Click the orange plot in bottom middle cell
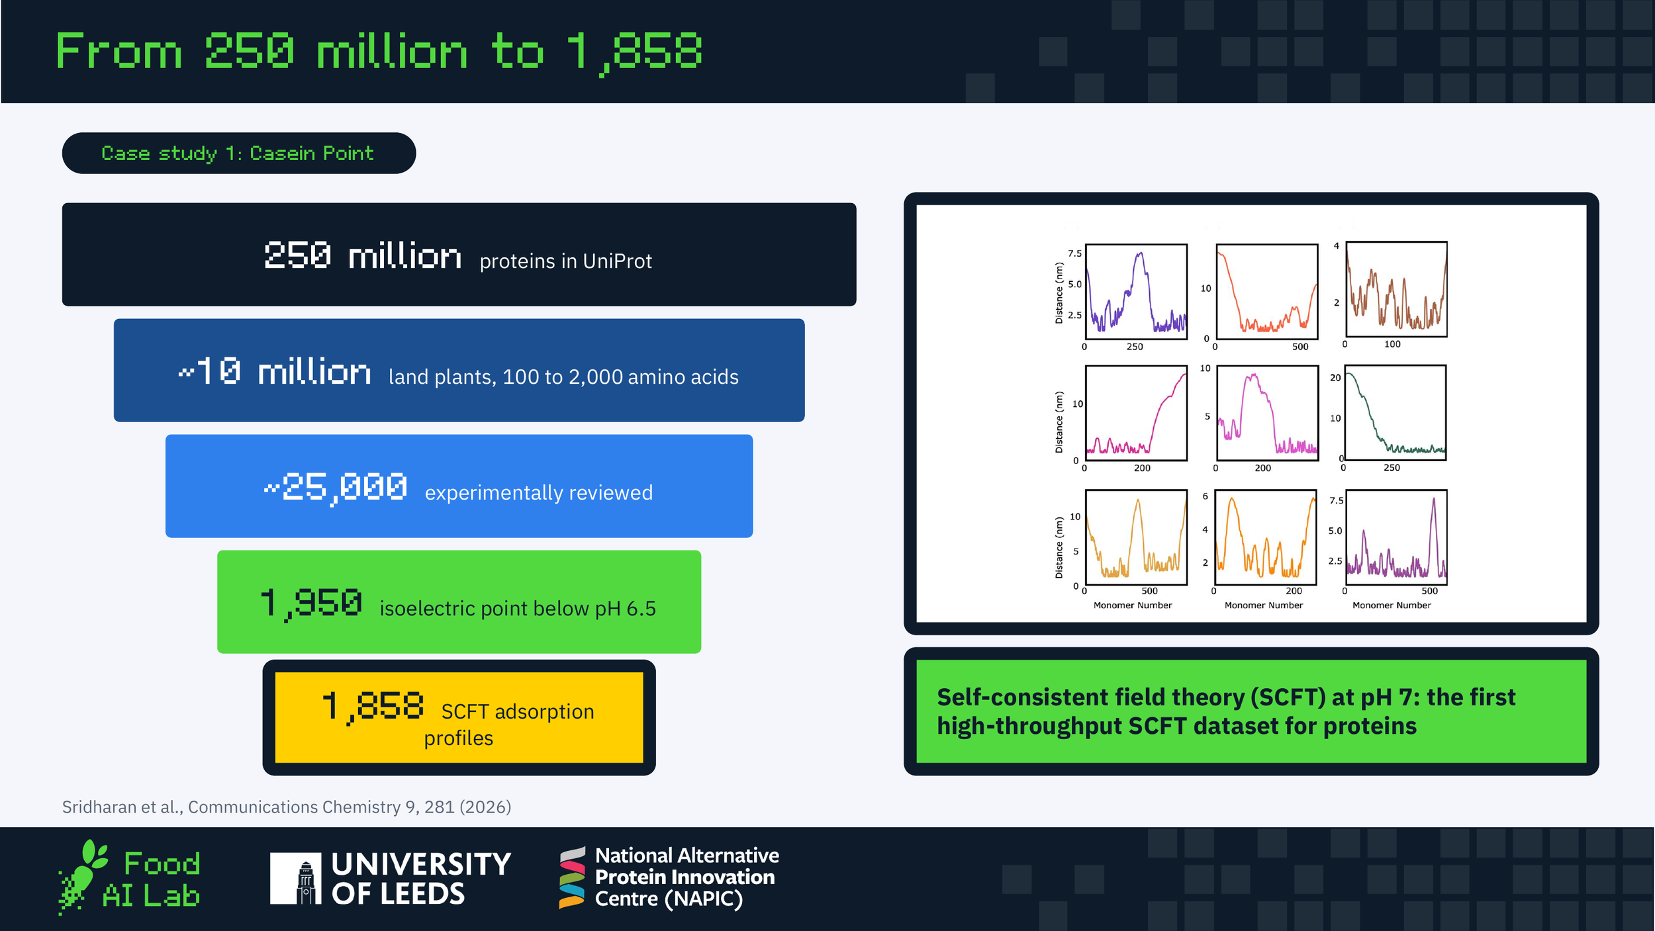 [x=1266, y=537]
